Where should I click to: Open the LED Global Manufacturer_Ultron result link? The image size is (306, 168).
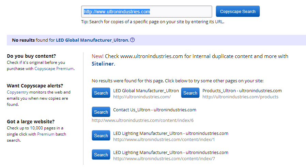click(x=92, y=40)
